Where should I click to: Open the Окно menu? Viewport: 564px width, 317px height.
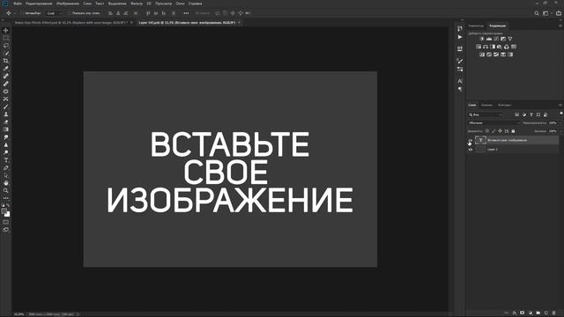click(x=180, y=4)
